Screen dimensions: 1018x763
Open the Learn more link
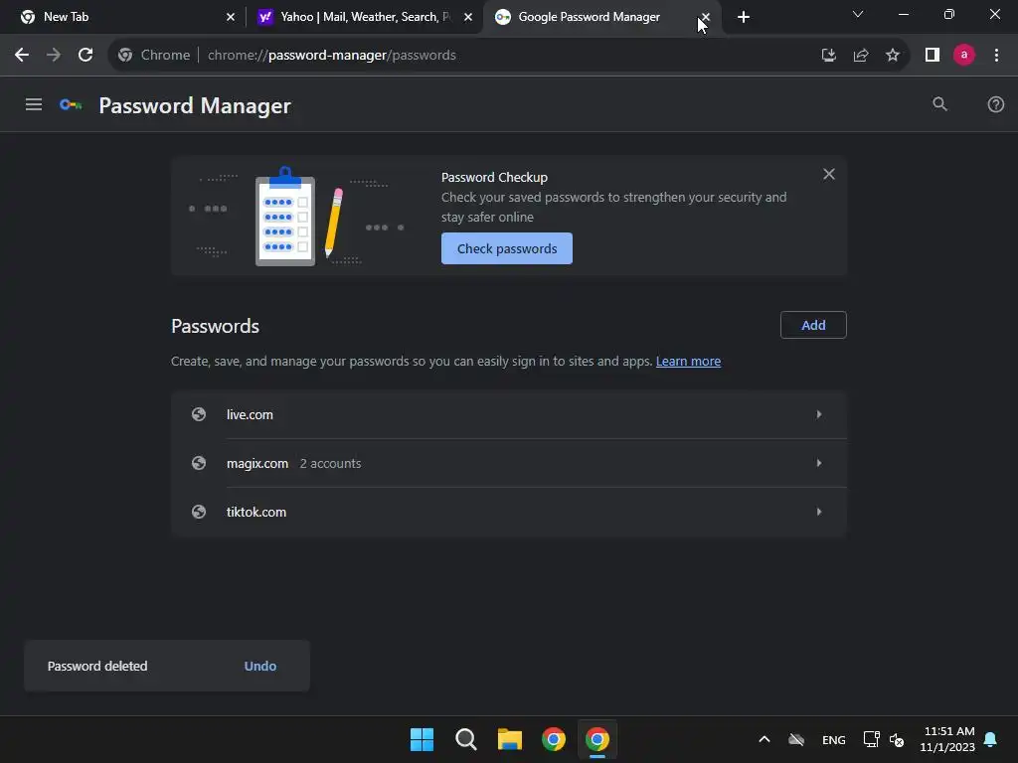coord(688,362)
